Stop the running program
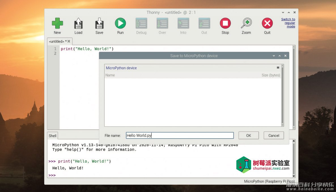 click(225, 23)
